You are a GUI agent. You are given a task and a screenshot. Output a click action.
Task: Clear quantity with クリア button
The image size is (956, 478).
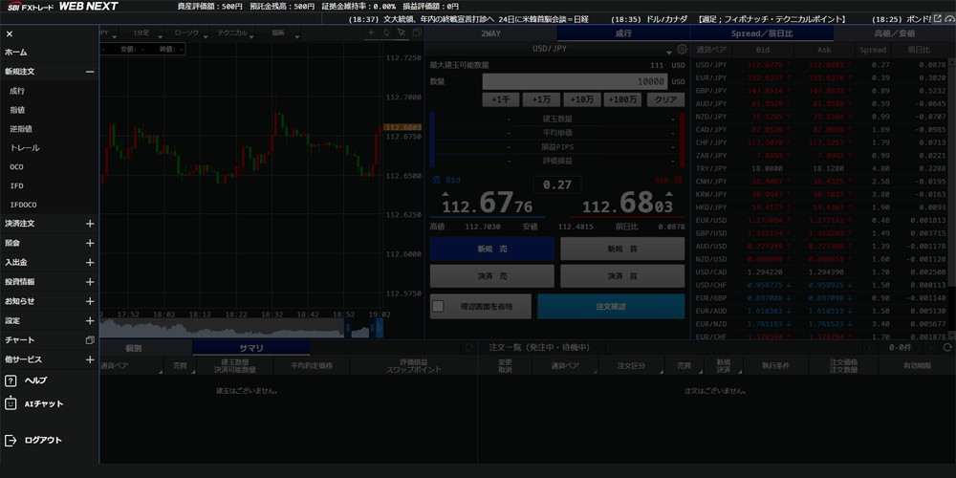(665, 100)
